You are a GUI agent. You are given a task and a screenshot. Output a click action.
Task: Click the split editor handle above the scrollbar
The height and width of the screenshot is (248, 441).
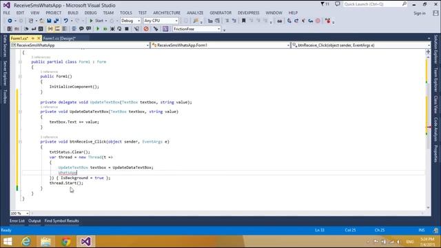point(428,52)
